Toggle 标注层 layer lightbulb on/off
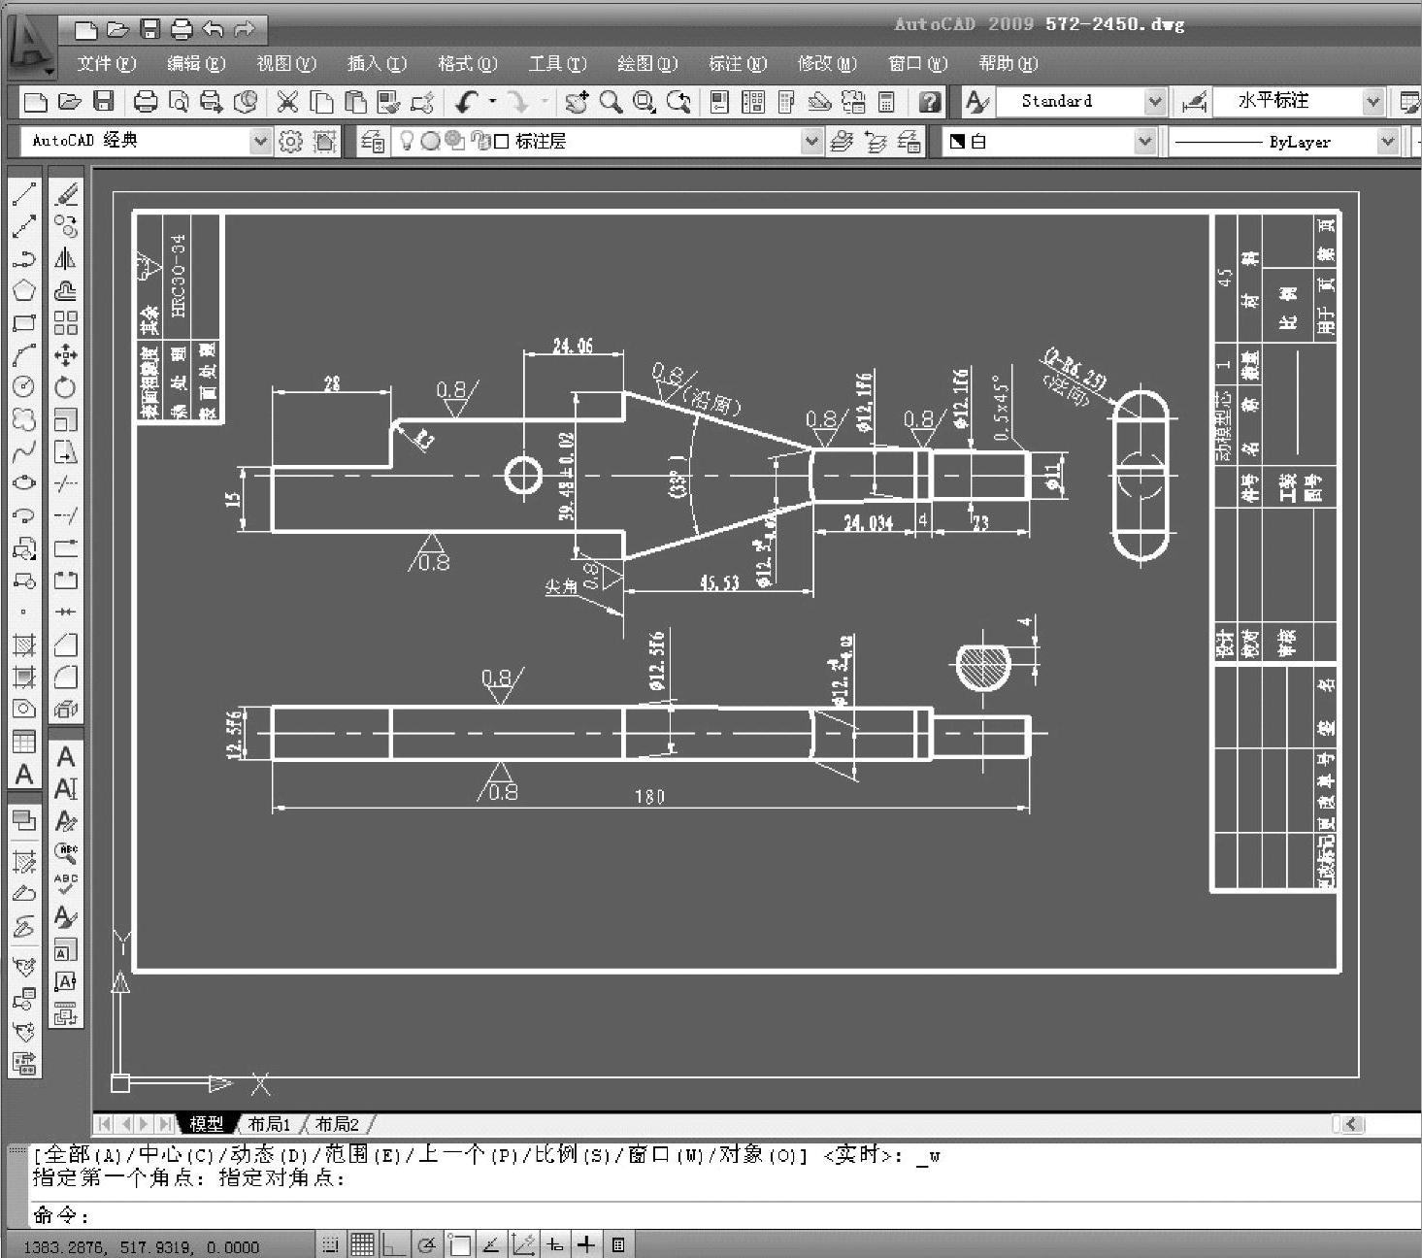1422x1258 pixels. 407,142
